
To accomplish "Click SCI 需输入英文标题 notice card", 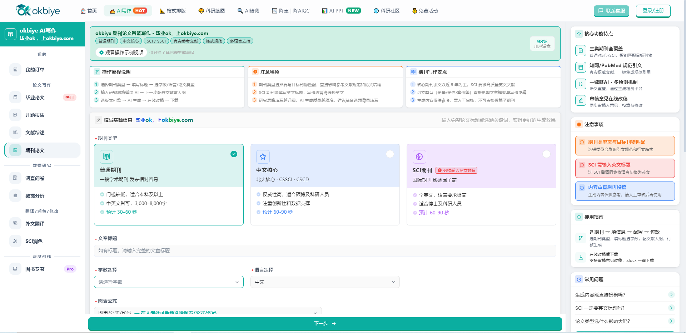I will (x=625, y=168).
